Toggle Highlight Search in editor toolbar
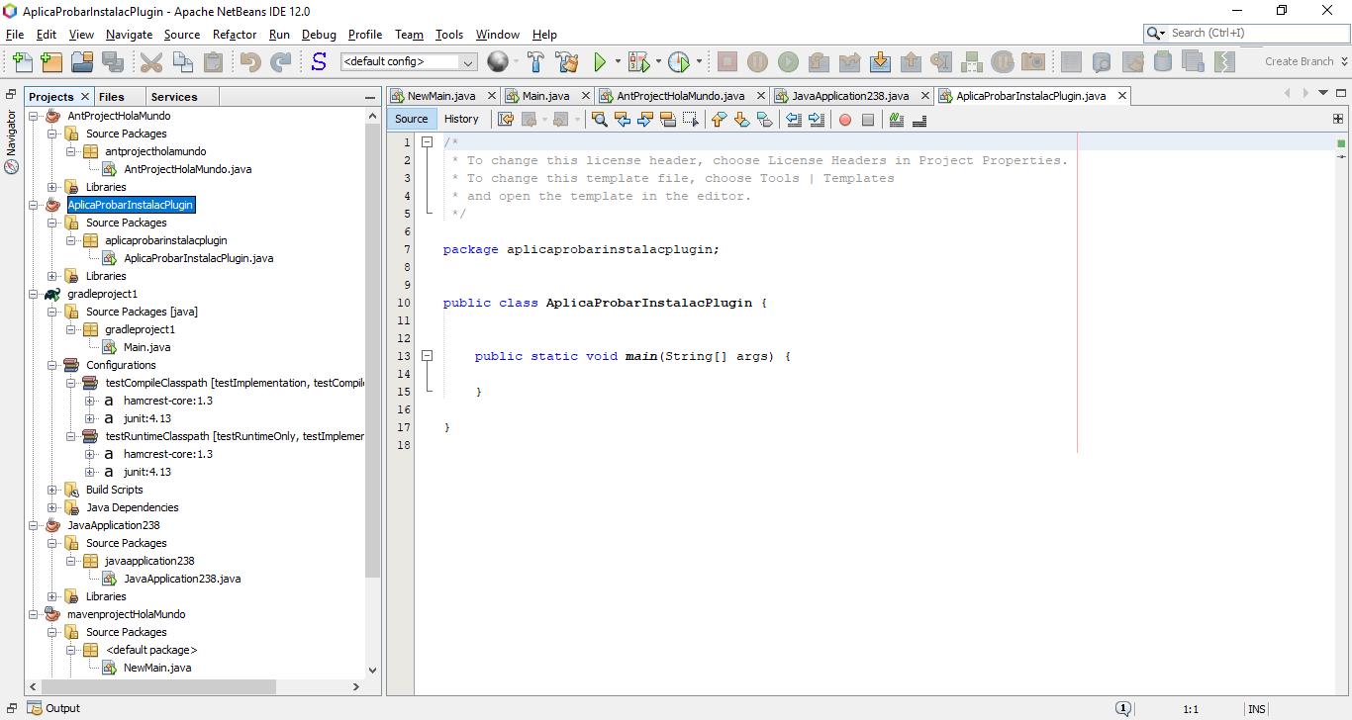 [x=667, y=120]
